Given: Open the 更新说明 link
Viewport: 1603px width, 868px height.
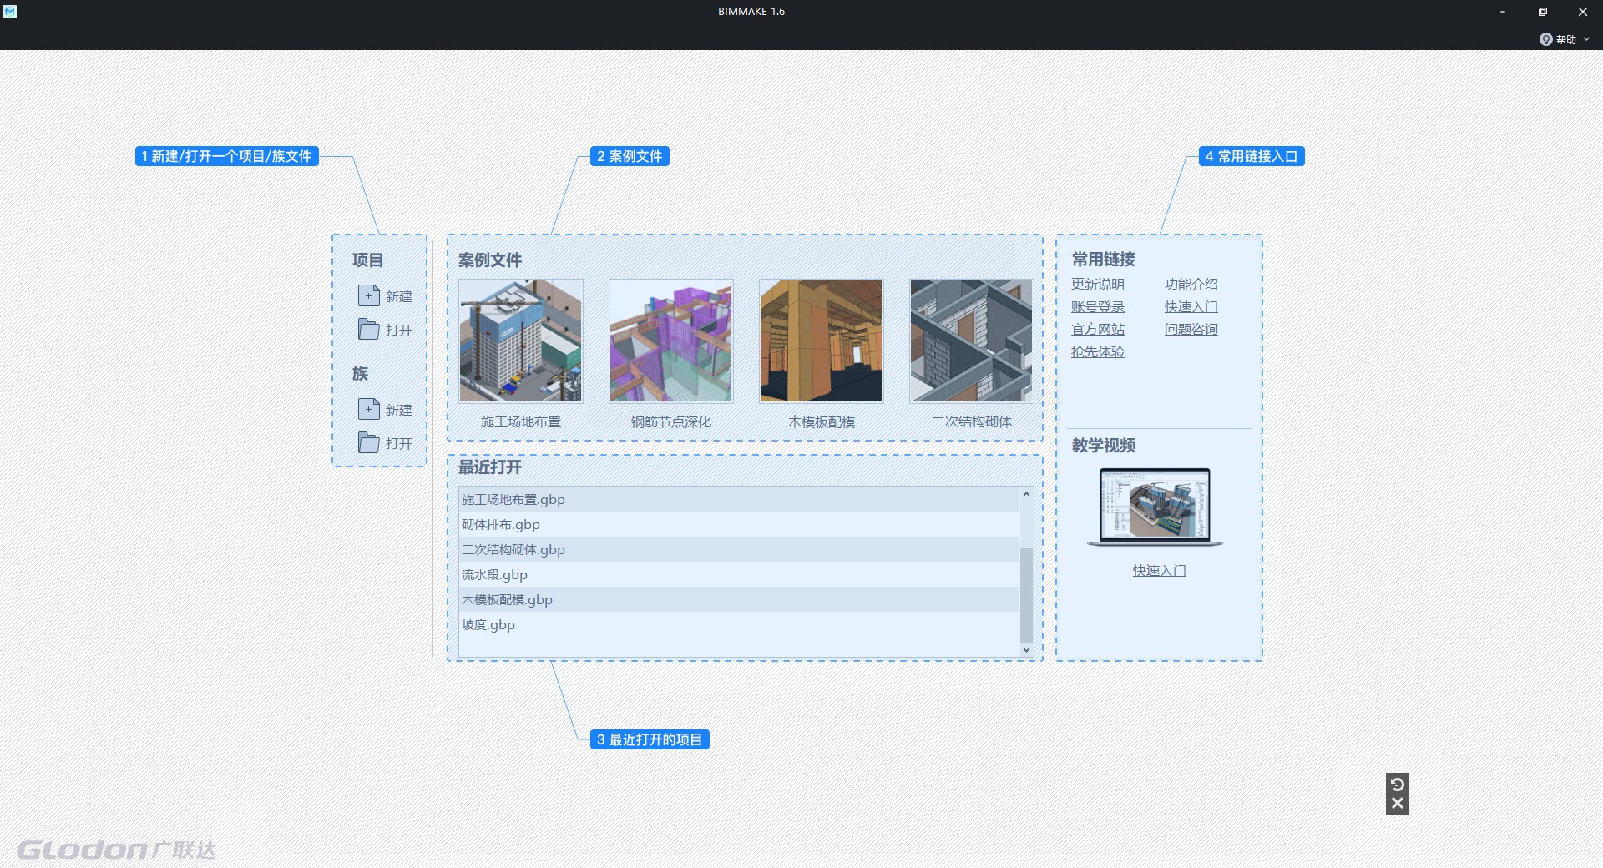Looking at the screenshot, I should 1098,285.
